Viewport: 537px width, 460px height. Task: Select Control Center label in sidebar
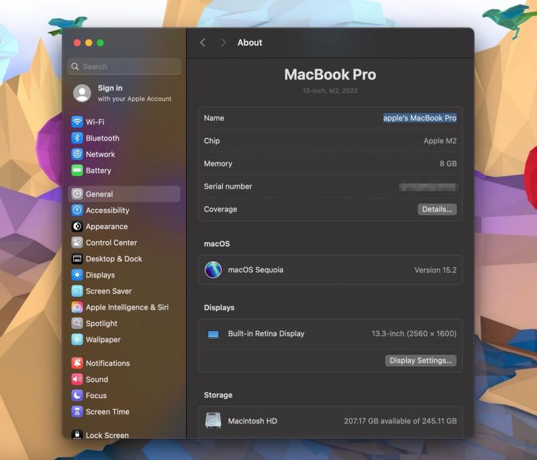tap(111, 242)
